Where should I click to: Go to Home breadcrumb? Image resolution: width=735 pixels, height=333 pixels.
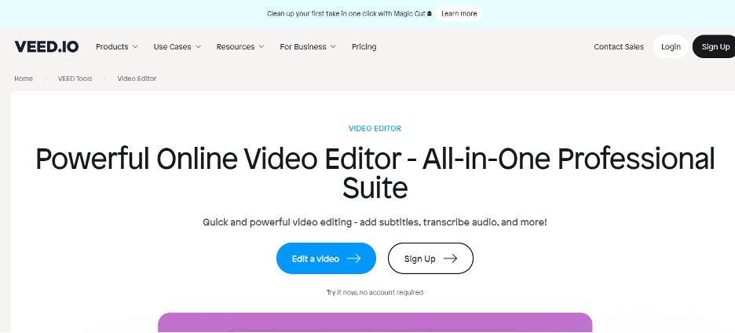click(x=24, y=79)
